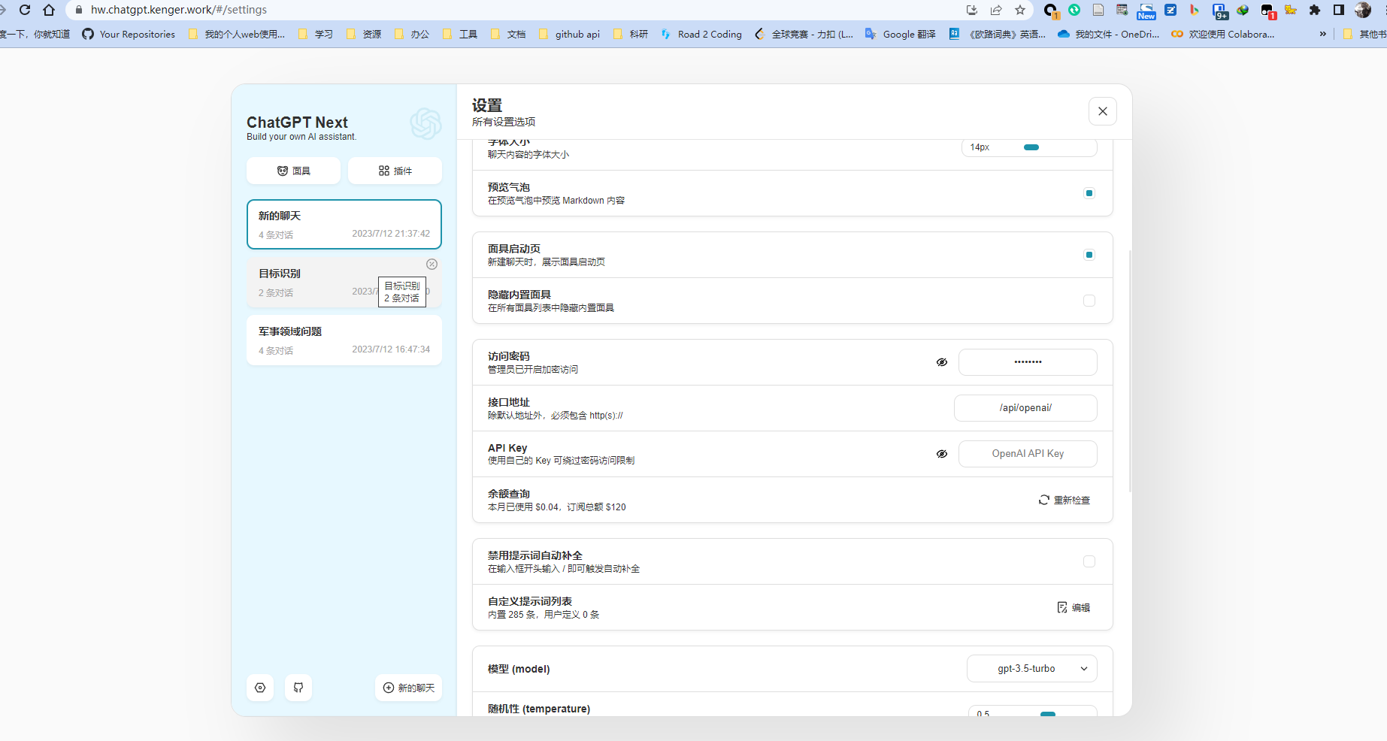Switch to the 插件 tab
This screenshot has width=1387, height=741.
click(x=395, y=171)
